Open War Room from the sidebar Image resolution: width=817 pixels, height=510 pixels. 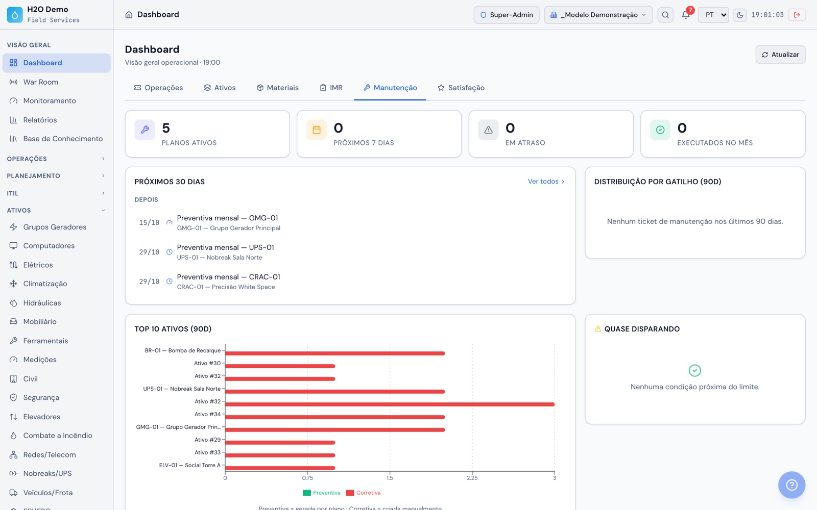point(57,82)
